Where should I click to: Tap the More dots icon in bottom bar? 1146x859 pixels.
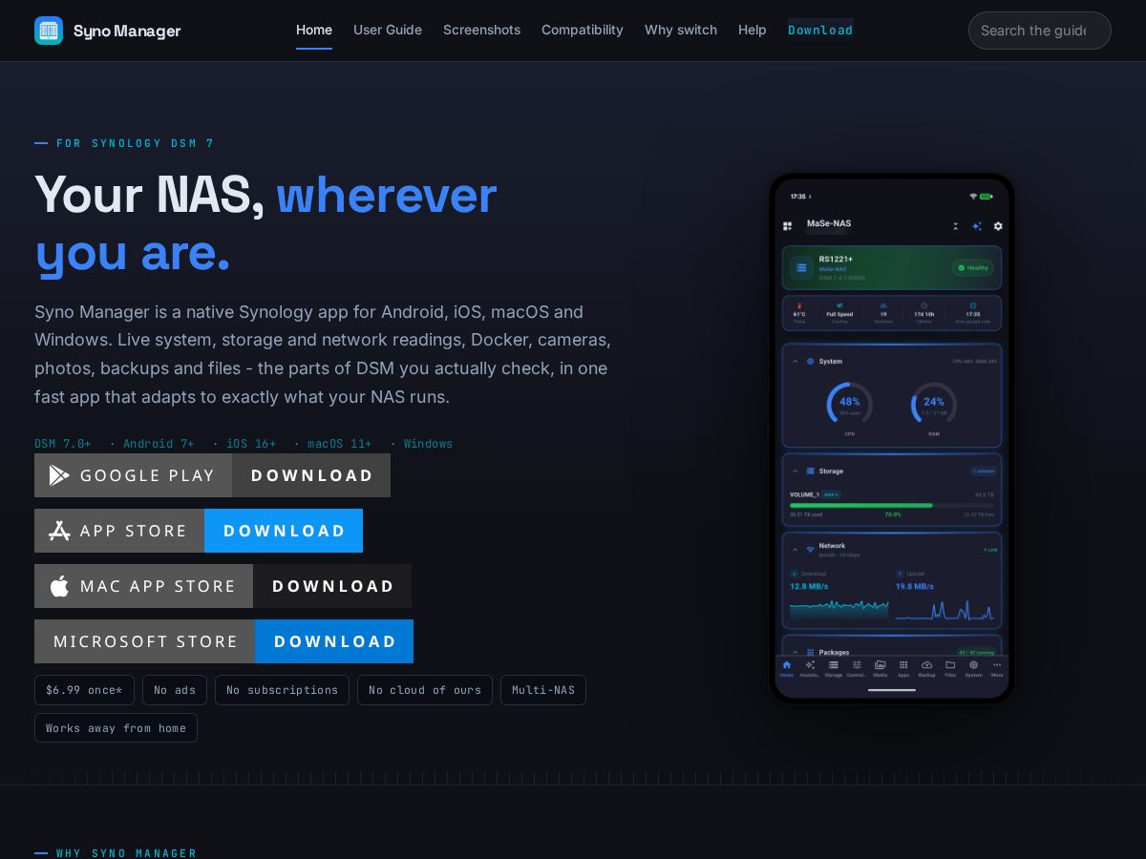tap(997, 664)
